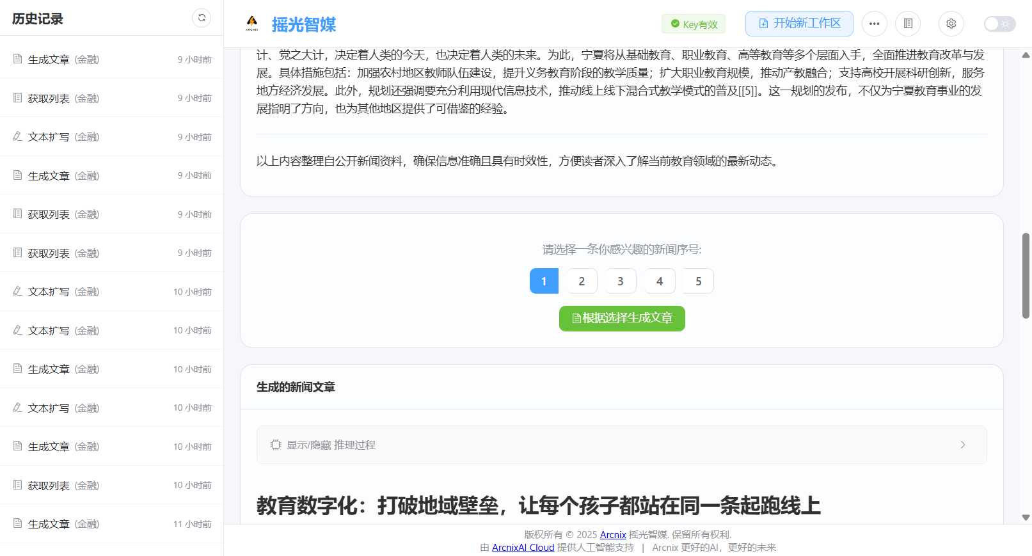Image resolution: width=1032 pixels, height=556 pixels.
Task: Open the ArcnixAI Cloud footer link
Action: point(523,548)
